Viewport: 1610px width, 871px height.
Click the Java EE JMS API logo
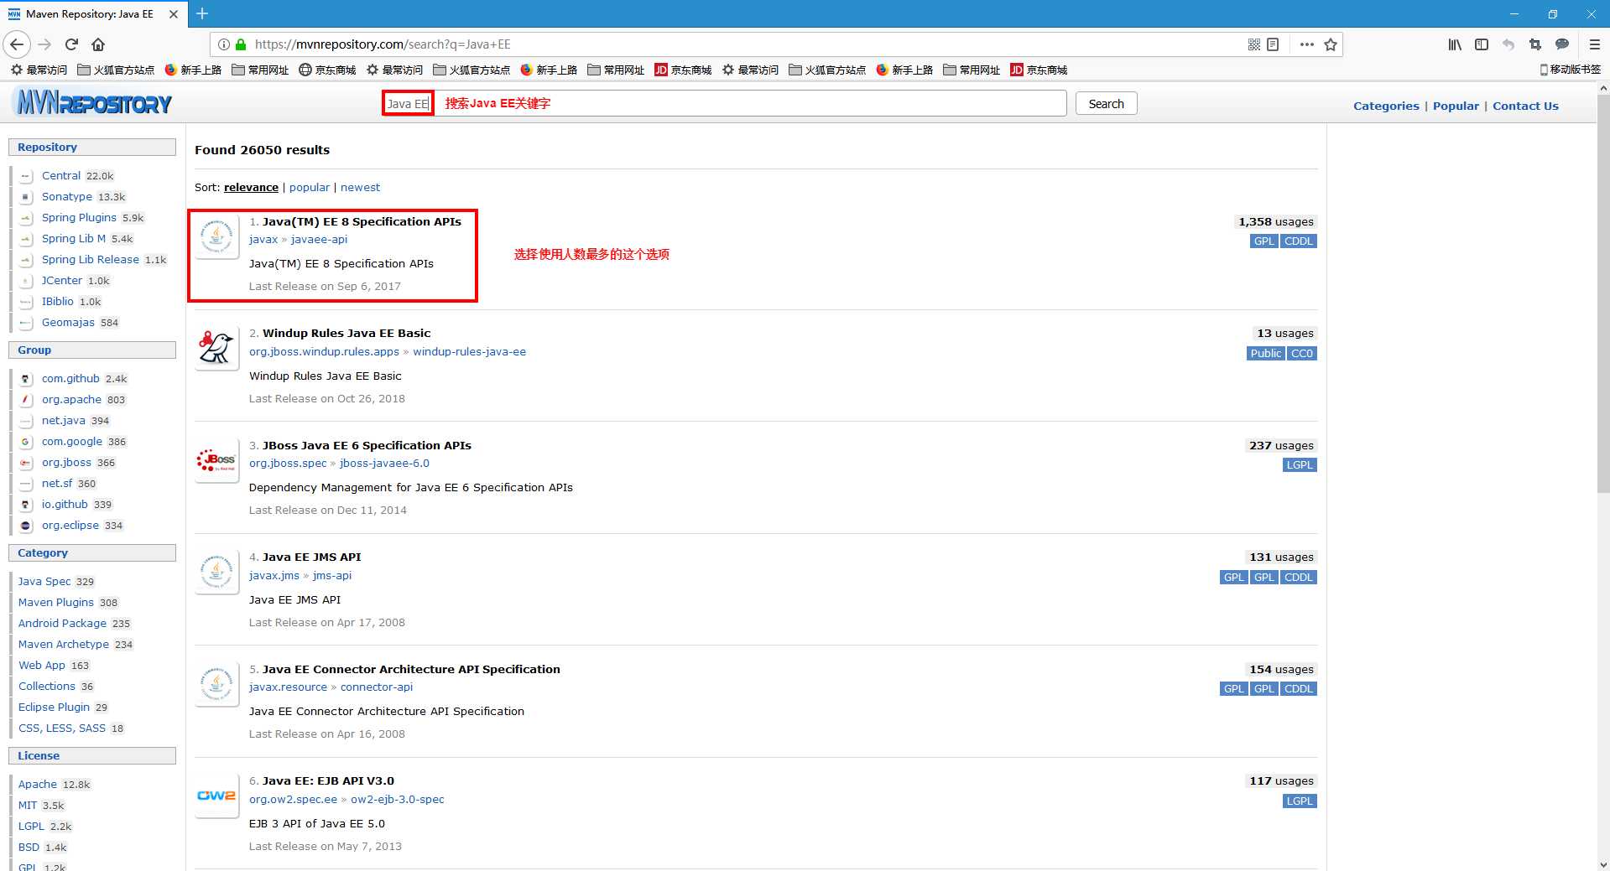pyautogui.click(x=217, y=573)
